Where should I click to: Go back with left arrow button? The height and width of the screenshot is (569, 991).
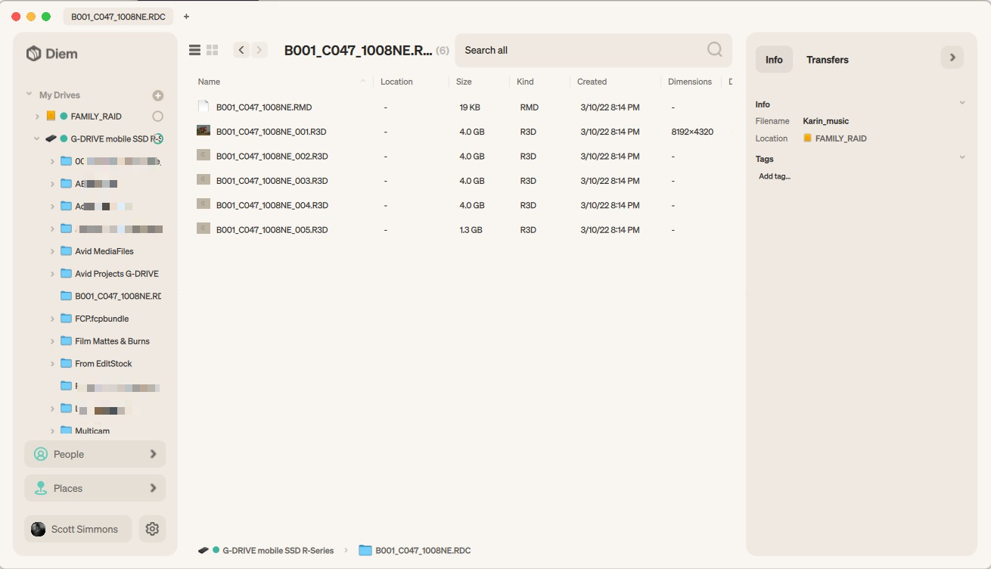(x=241, y=50)
